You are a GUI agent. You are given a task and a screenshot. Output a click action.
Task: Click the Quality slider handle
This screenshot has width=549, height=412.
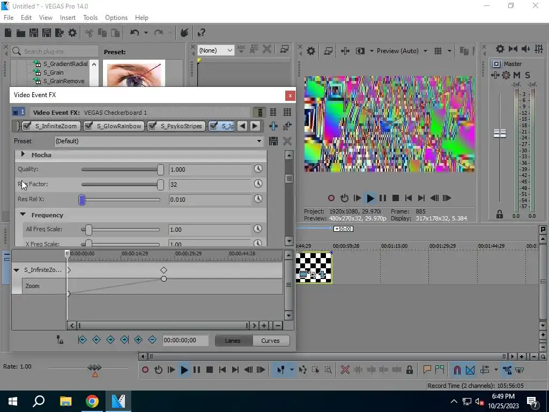tap(160, 170)
